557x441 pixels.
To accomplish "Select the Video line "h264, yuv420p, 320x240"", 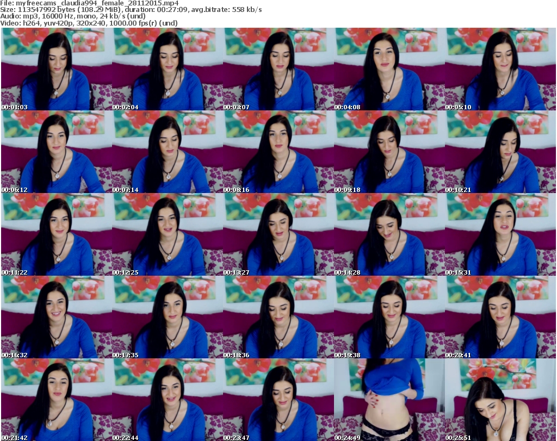I will click(x=65, y=23).
